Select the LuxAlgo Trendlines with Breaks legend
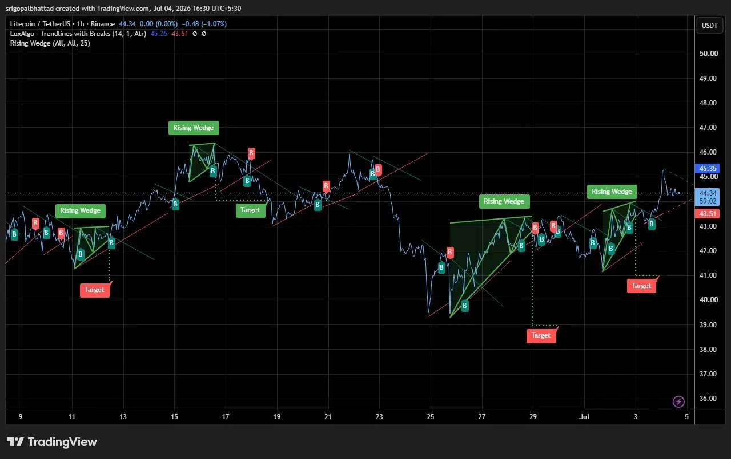This screenshot has width=731, height=459. (x=77, y=34)
